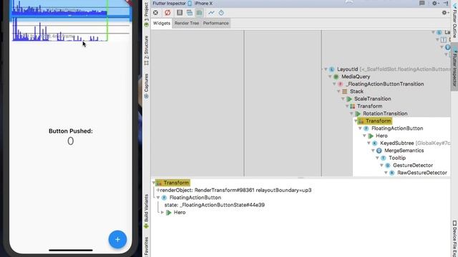This screenshot has width=458, height=257.
Task: Collapse the ScaleTransition tree node
Action: 343,99
